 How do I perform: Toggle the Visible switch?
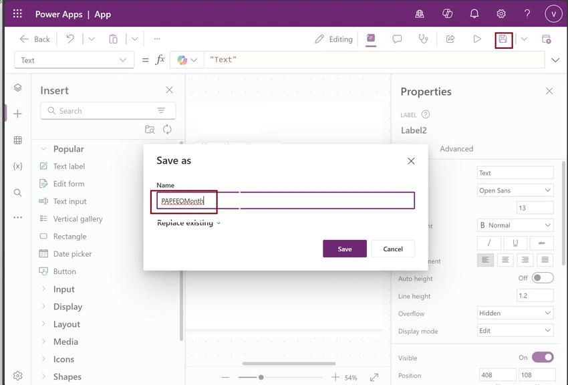pos(543,357)
